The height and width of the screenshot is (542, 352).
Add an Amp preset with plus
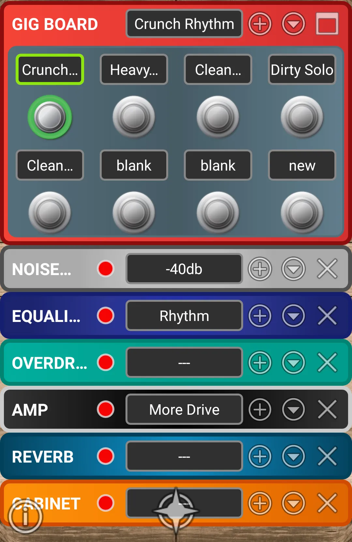[260, 410]
